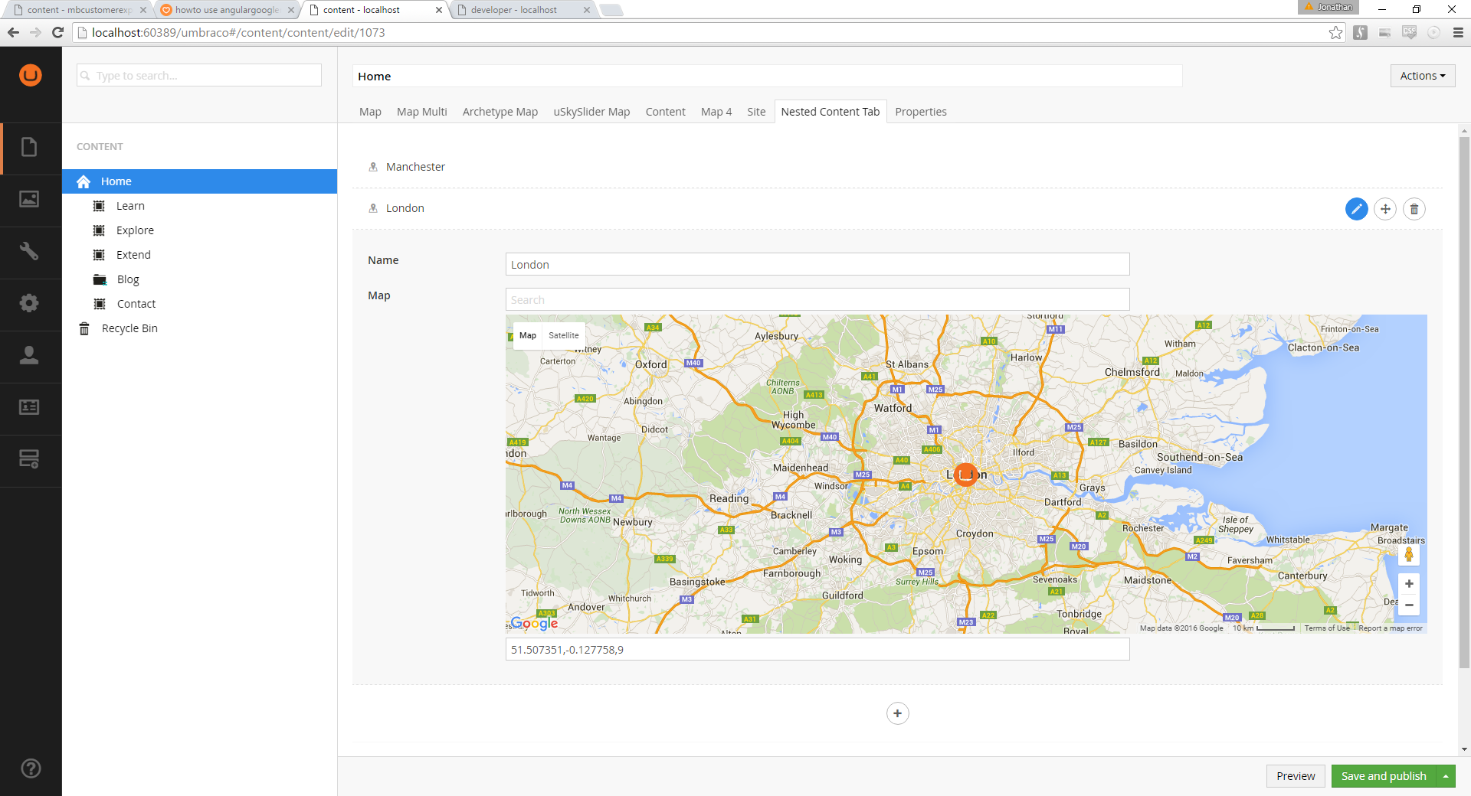
Task: Expand the Save and publish arrow
Action: (1446, 776)
